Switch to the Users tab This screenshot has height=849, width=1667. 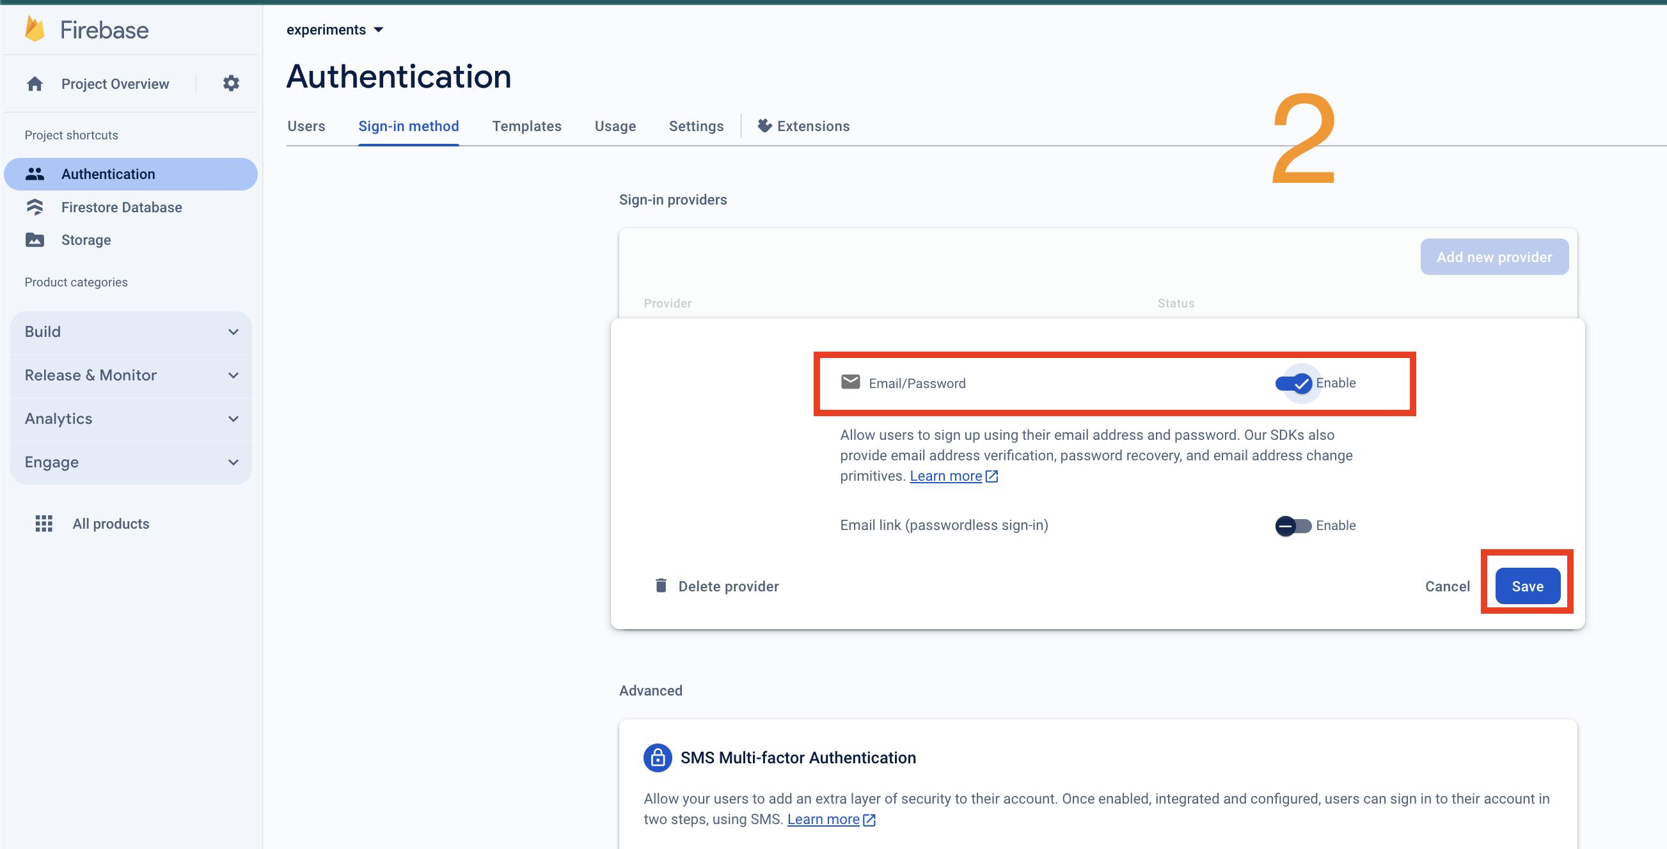pos(306,126)
